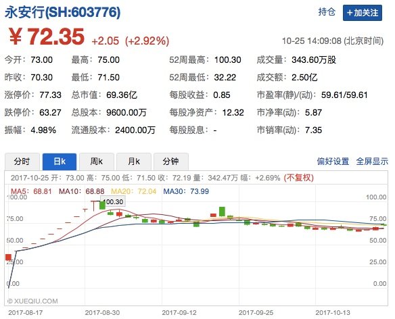Click the 总市值 value 69.36亿
The image size is (395, 319).
[x=122, y=95]
